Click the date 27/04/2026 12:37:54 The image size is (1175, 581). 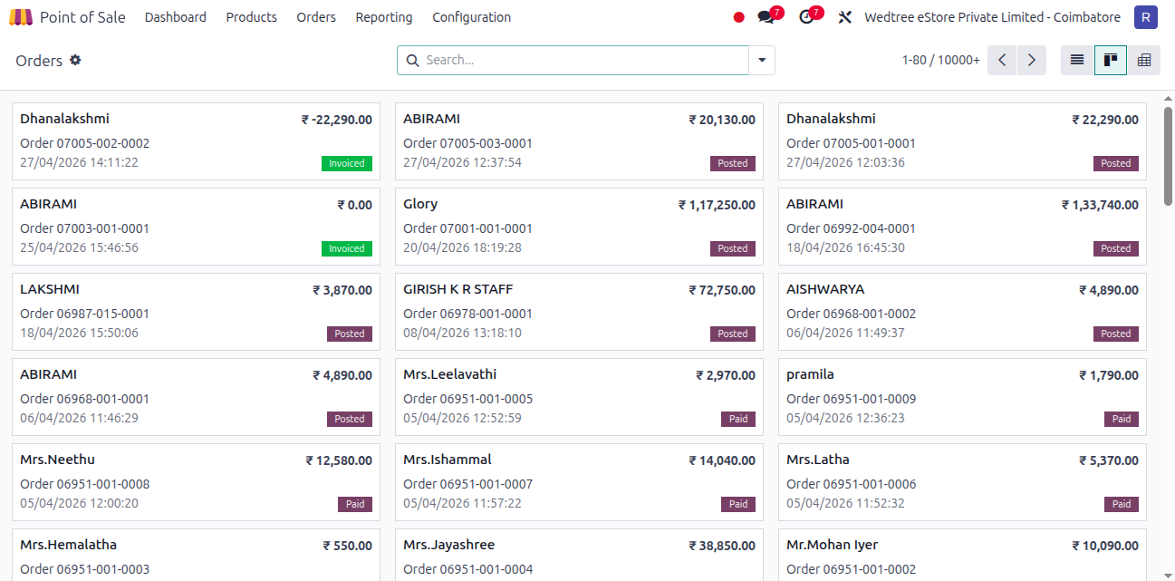point(462,162)
